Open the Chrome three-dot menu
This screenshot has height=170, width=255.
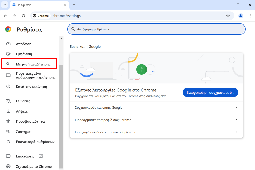pos(250,16)
